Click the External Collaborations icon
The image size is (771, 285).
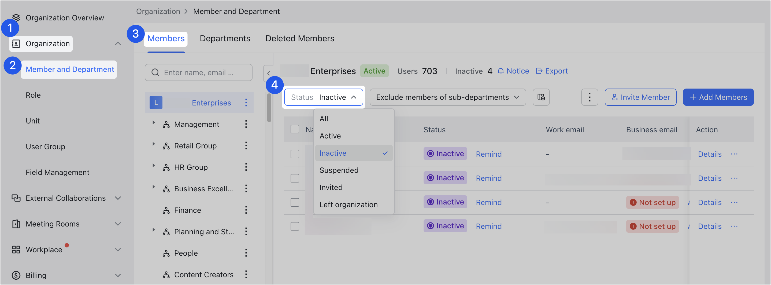[x=16, y=198]
